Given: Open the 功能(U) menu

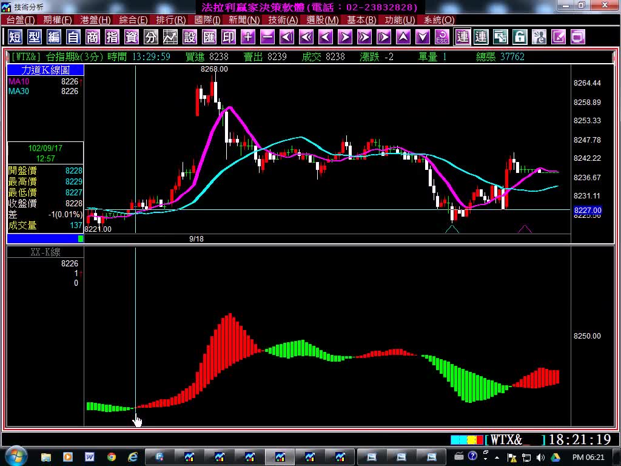Looking at the screenshot, I should (400, 20).
